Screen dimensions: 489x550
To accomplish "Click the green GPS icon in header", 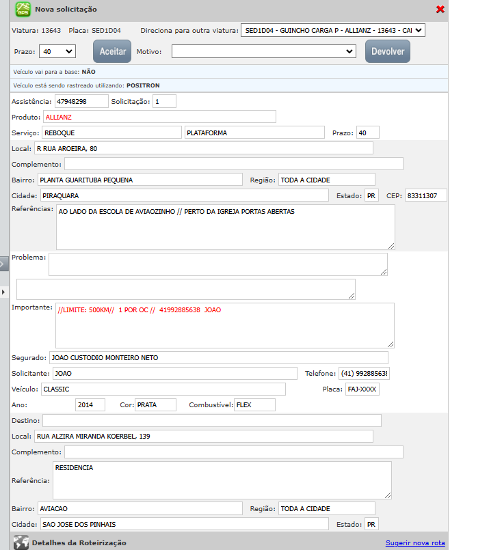I will 23,10.
